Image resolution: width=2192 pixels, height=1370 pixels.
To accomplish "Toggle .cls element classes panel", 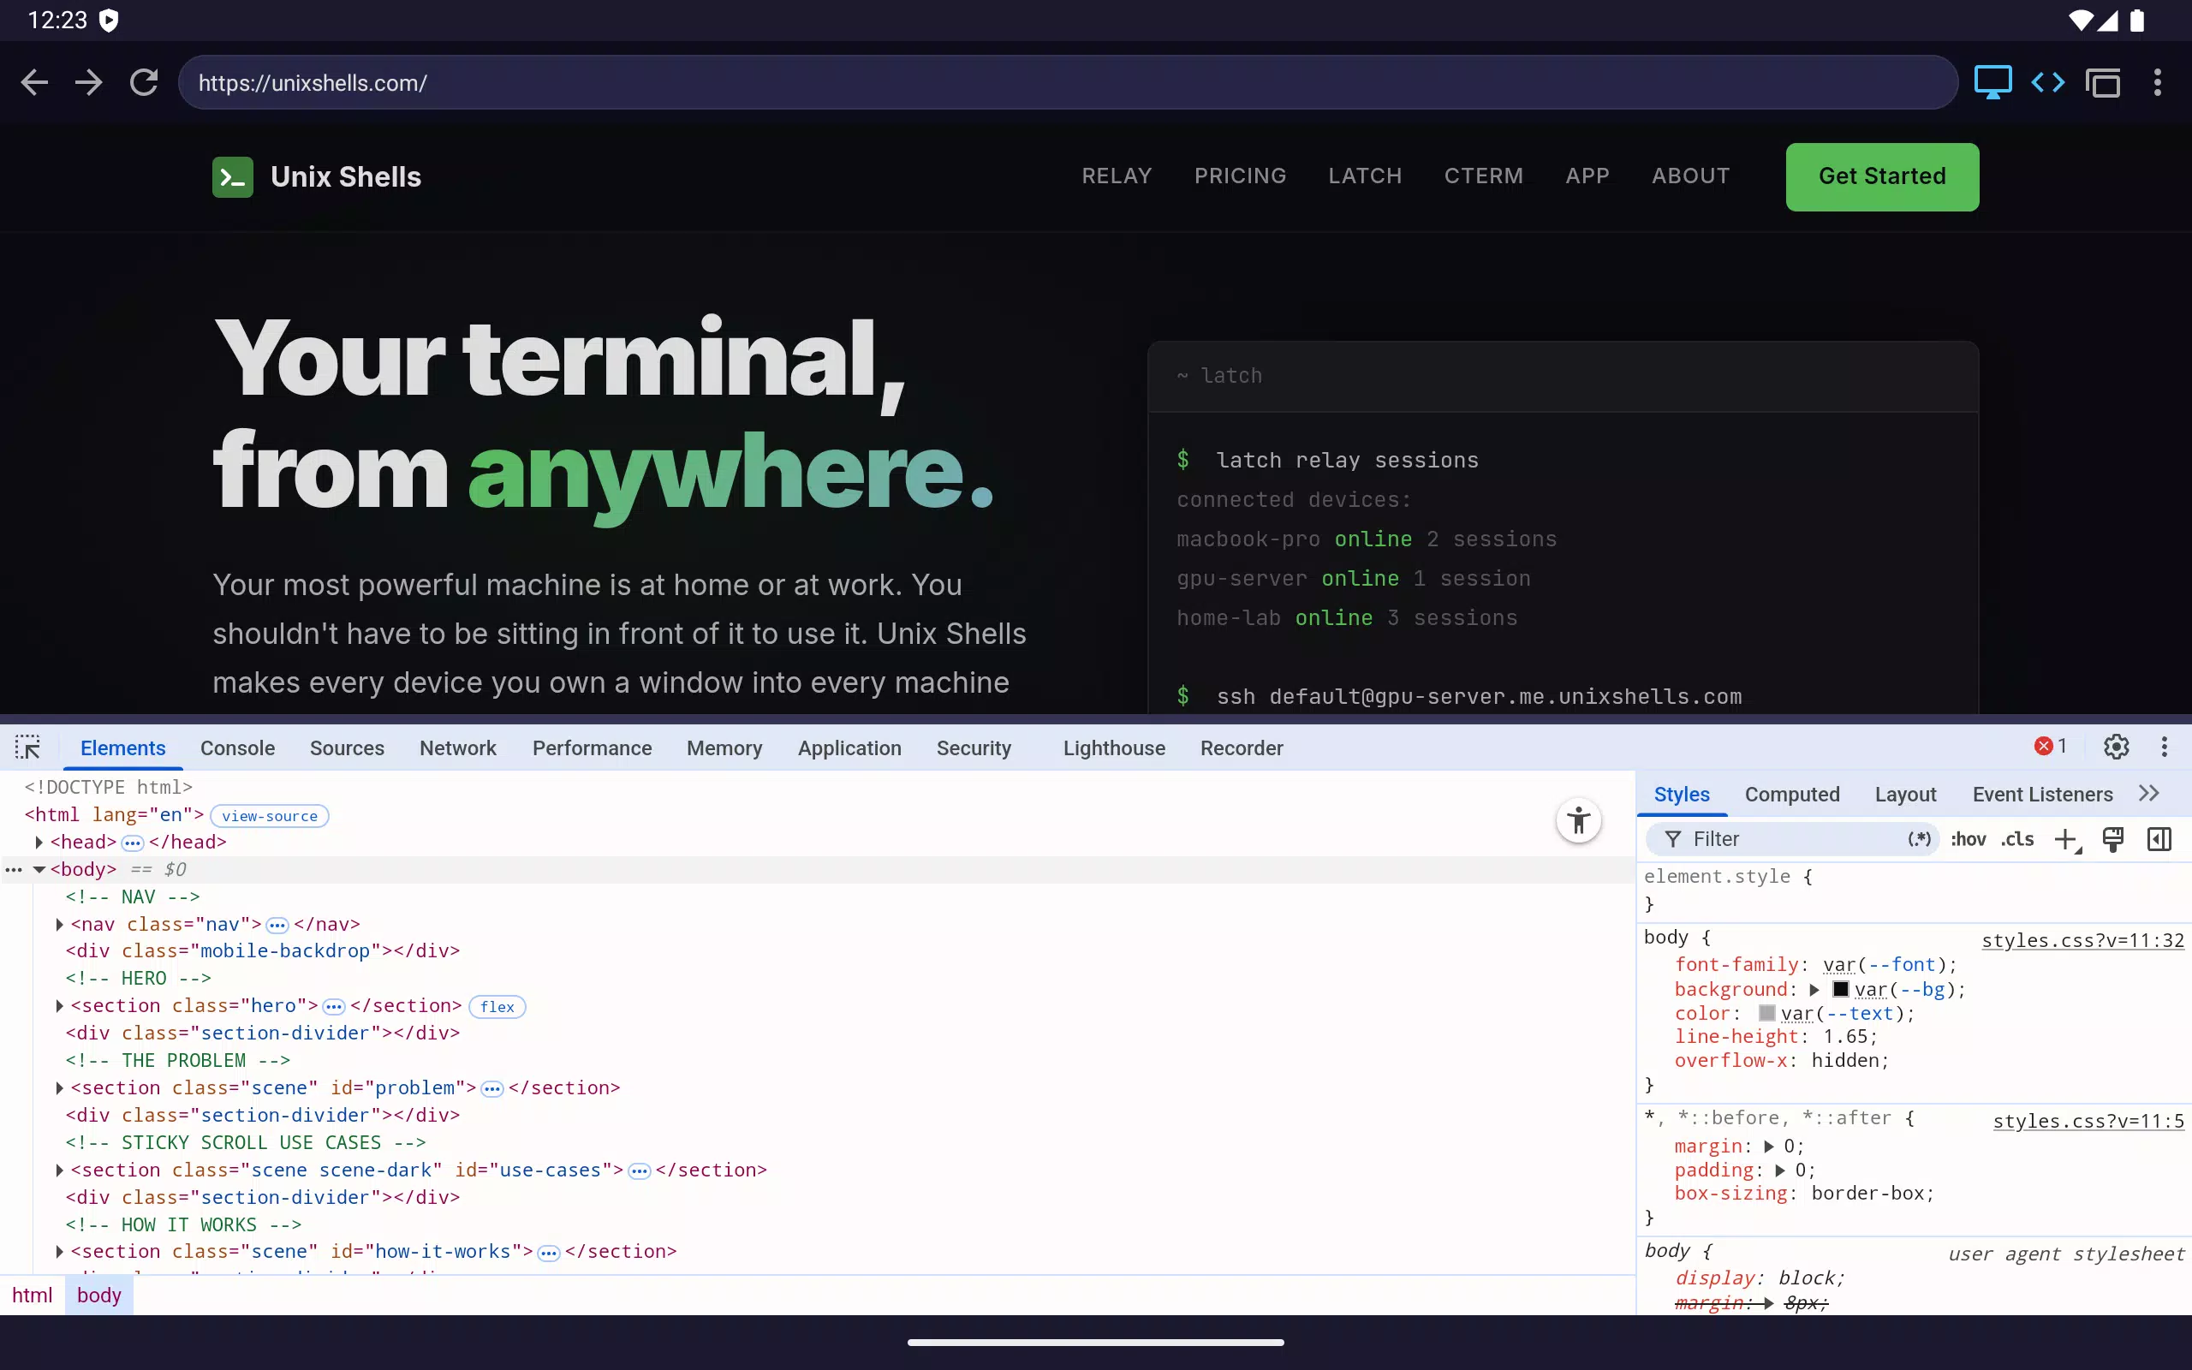I will coord(2017,839).
